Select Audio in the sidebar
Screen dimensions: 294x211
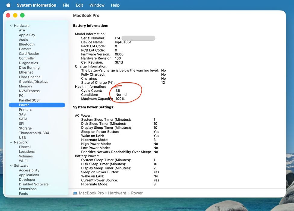[23, 39]
